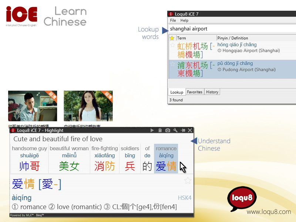Click the Loqu8 iCE 7 lookup window app icon
The image size is (296, 222).
pos(171,14)
